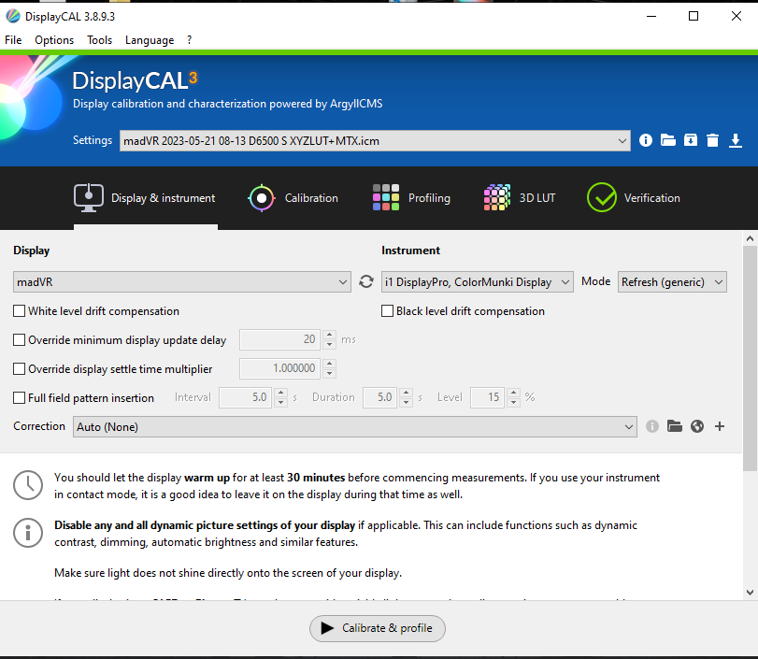Open correction file folder icon
The width and height of the screenshot is (758, 659).
(675, 426)
